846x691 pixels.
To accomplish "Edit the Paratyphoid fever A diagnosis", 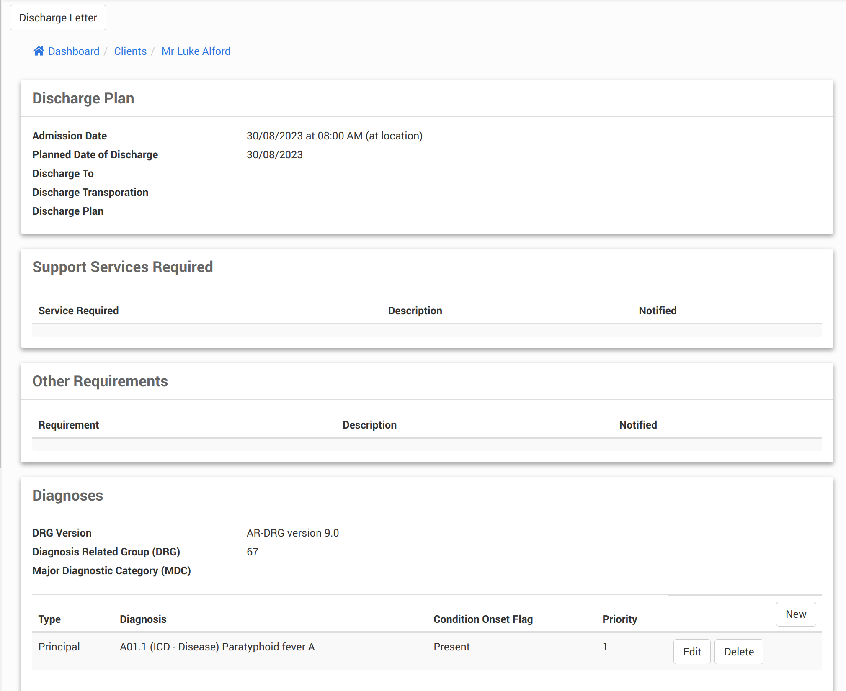I will pos(691,651).
